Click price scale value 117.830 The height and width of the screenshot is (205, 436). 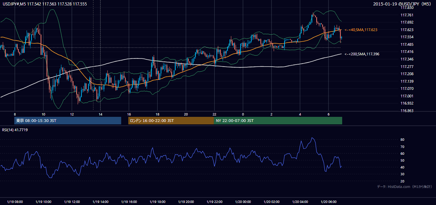tap(407, 8)
